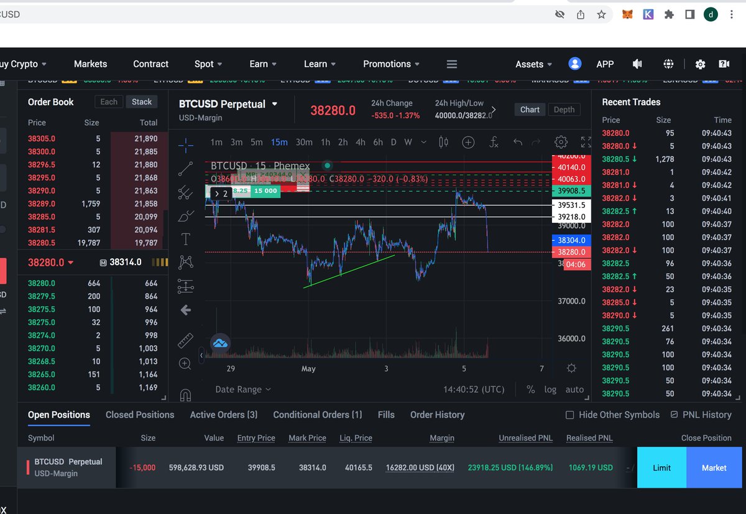
Task: Select the crosshair cursor tool
Action: point(185,146)
